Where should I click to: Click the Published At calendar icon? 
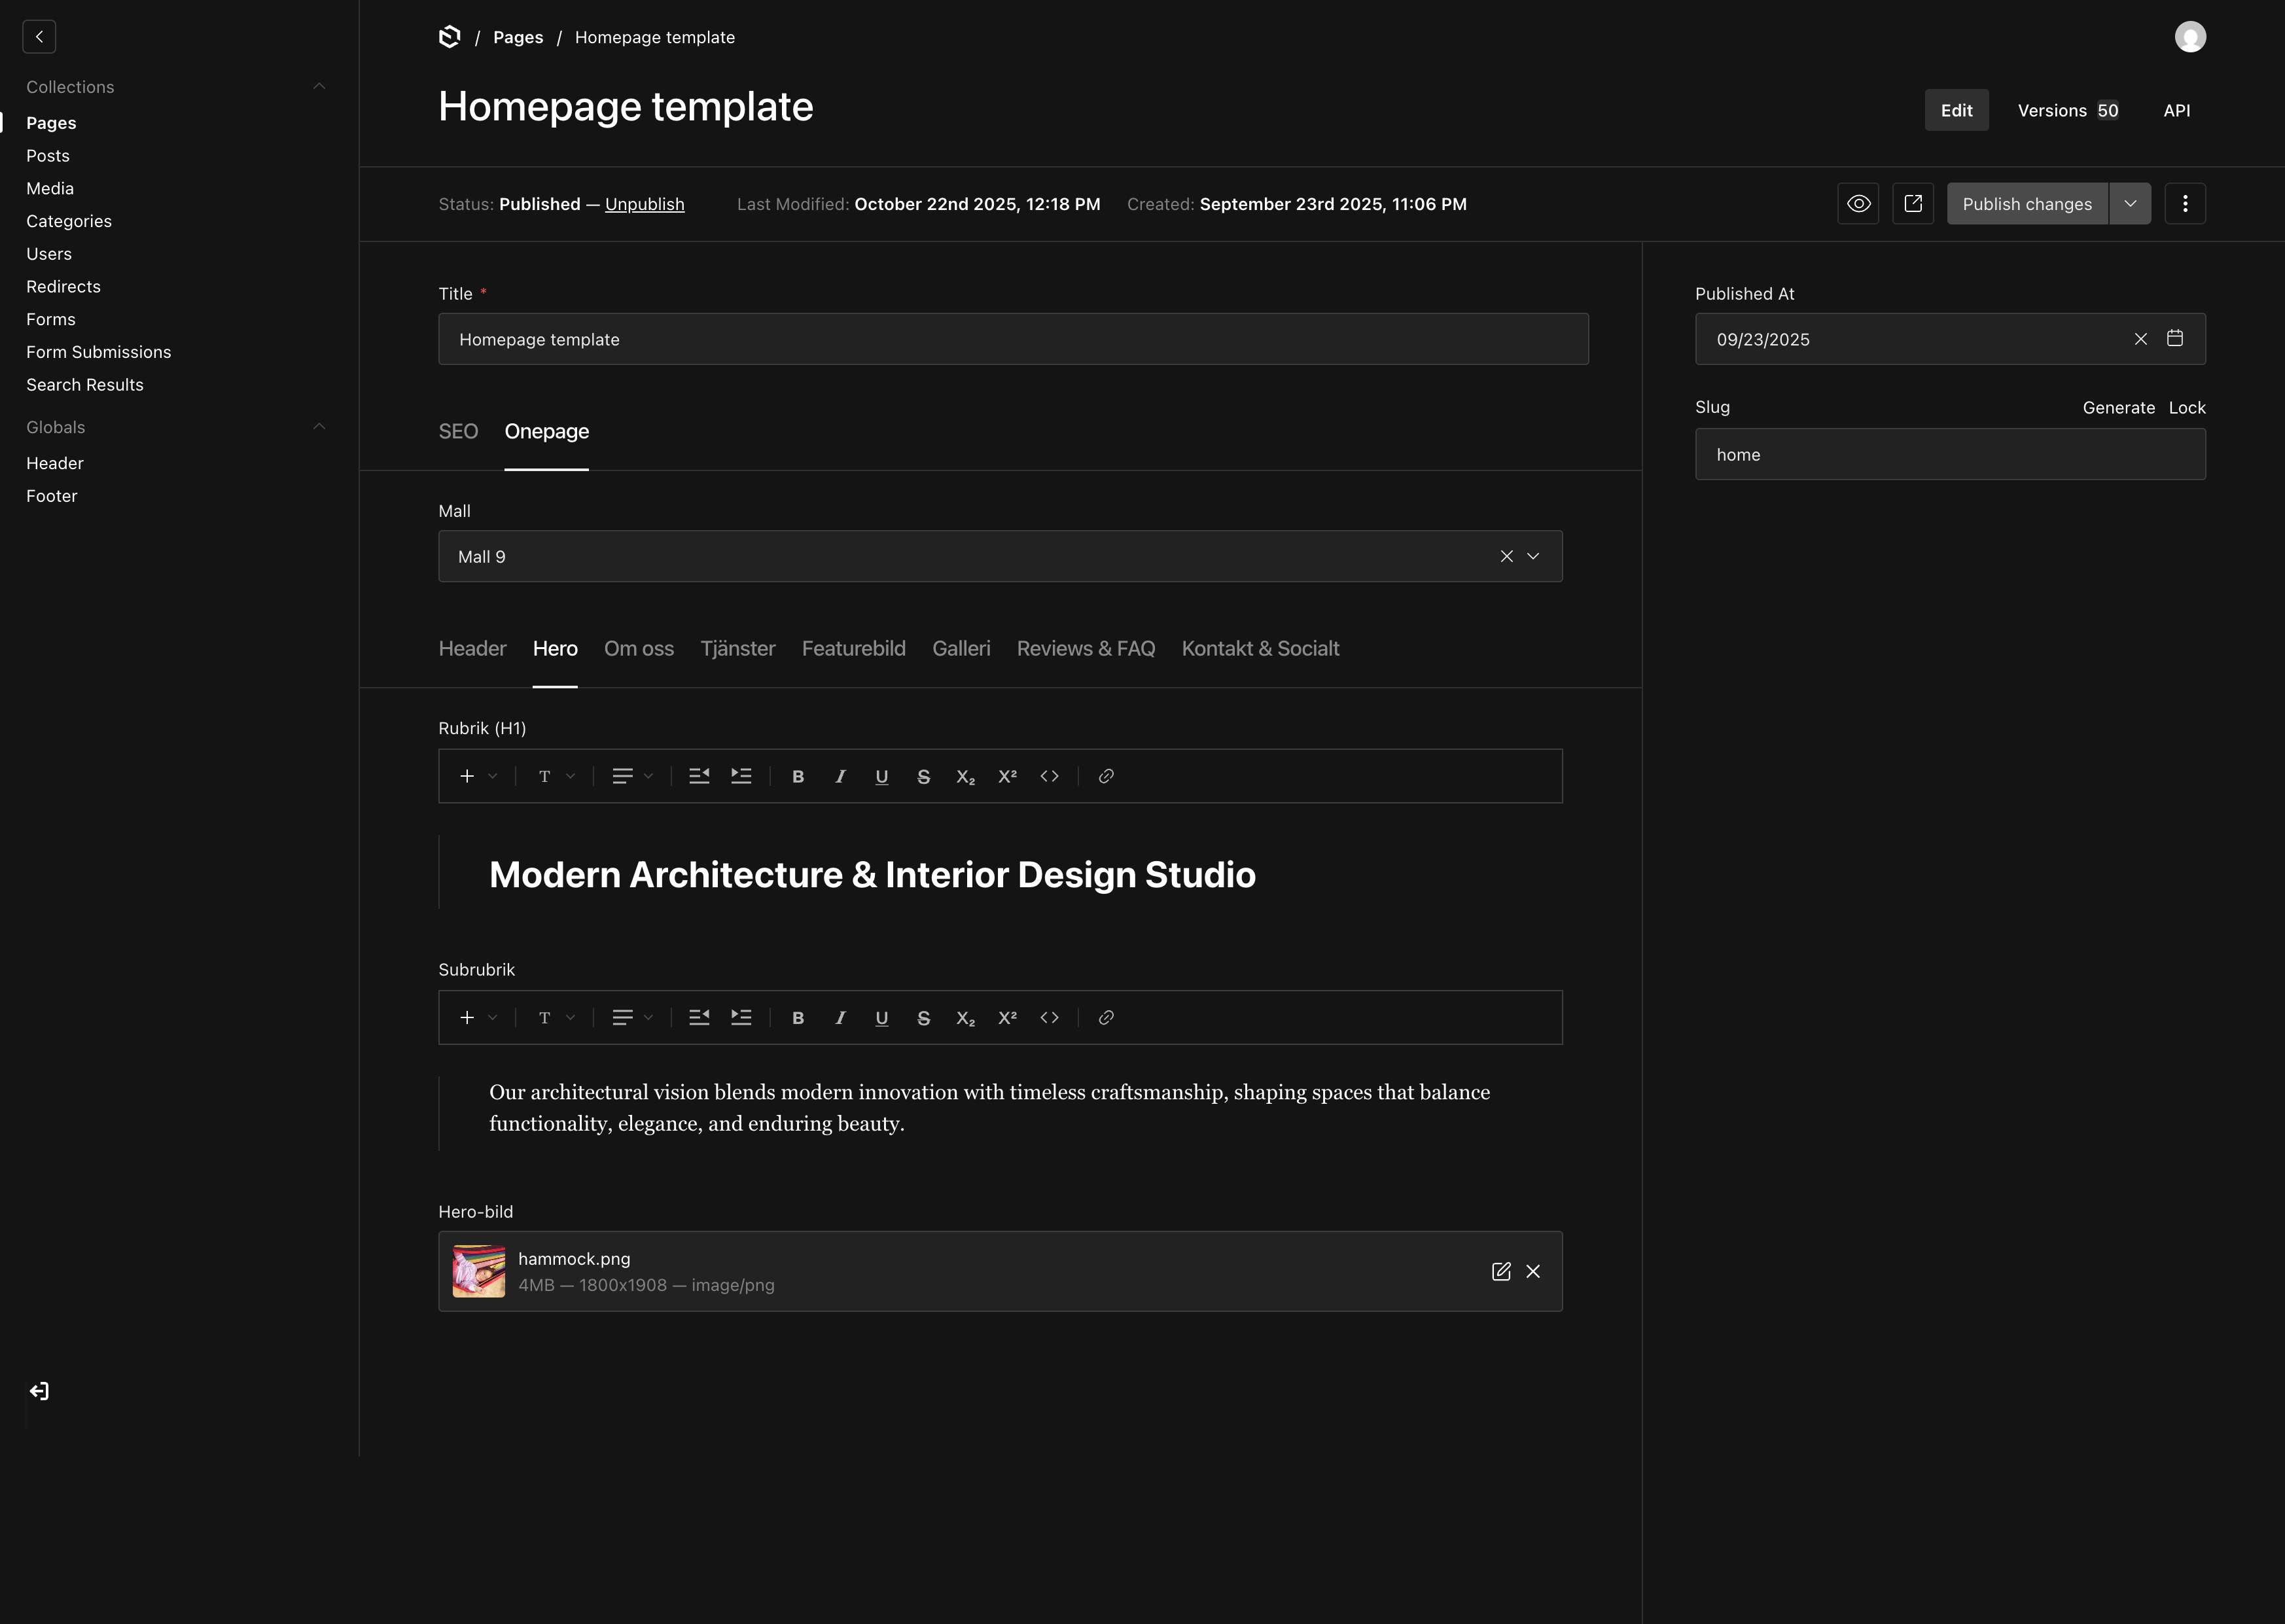pos(2174,339)
